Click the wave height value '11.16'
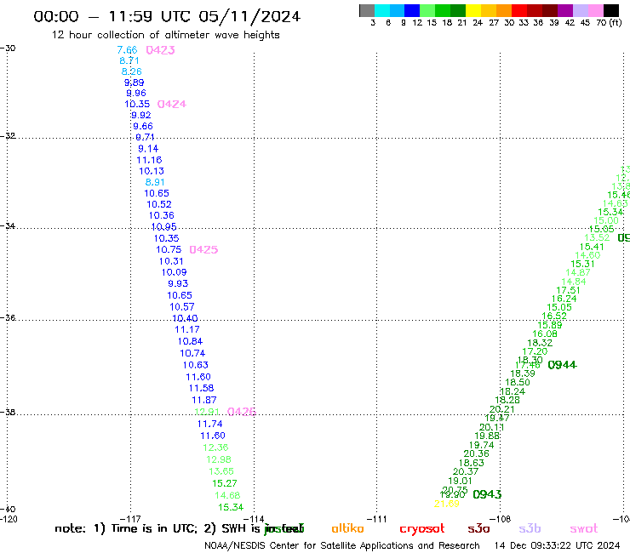 click(150, 160)
